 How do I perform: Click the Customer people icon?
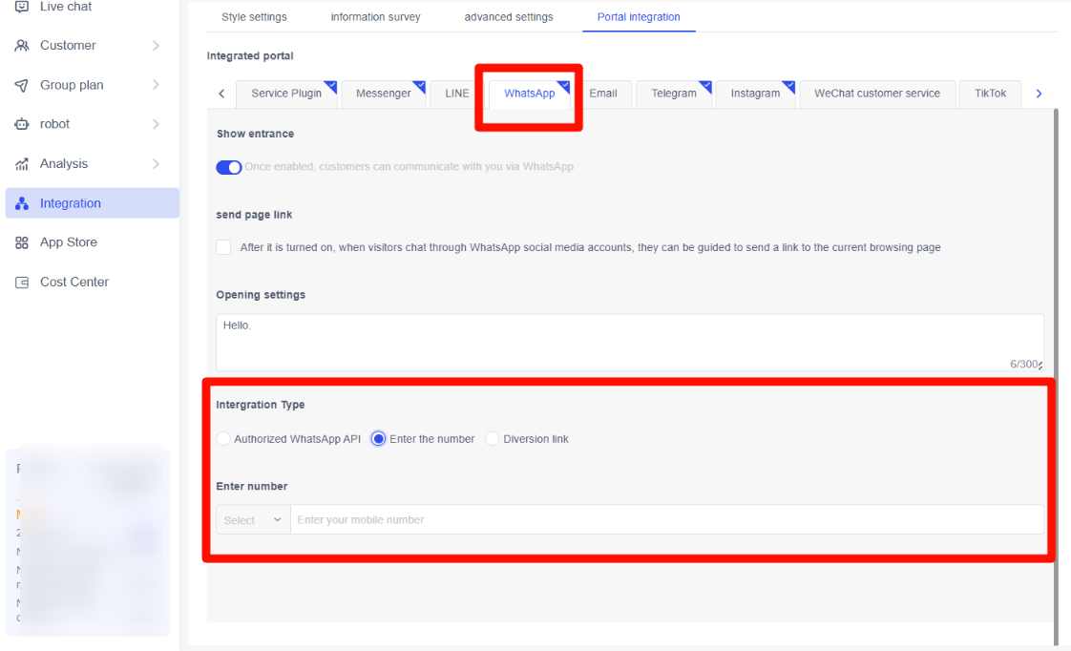[x=22, y=46]
